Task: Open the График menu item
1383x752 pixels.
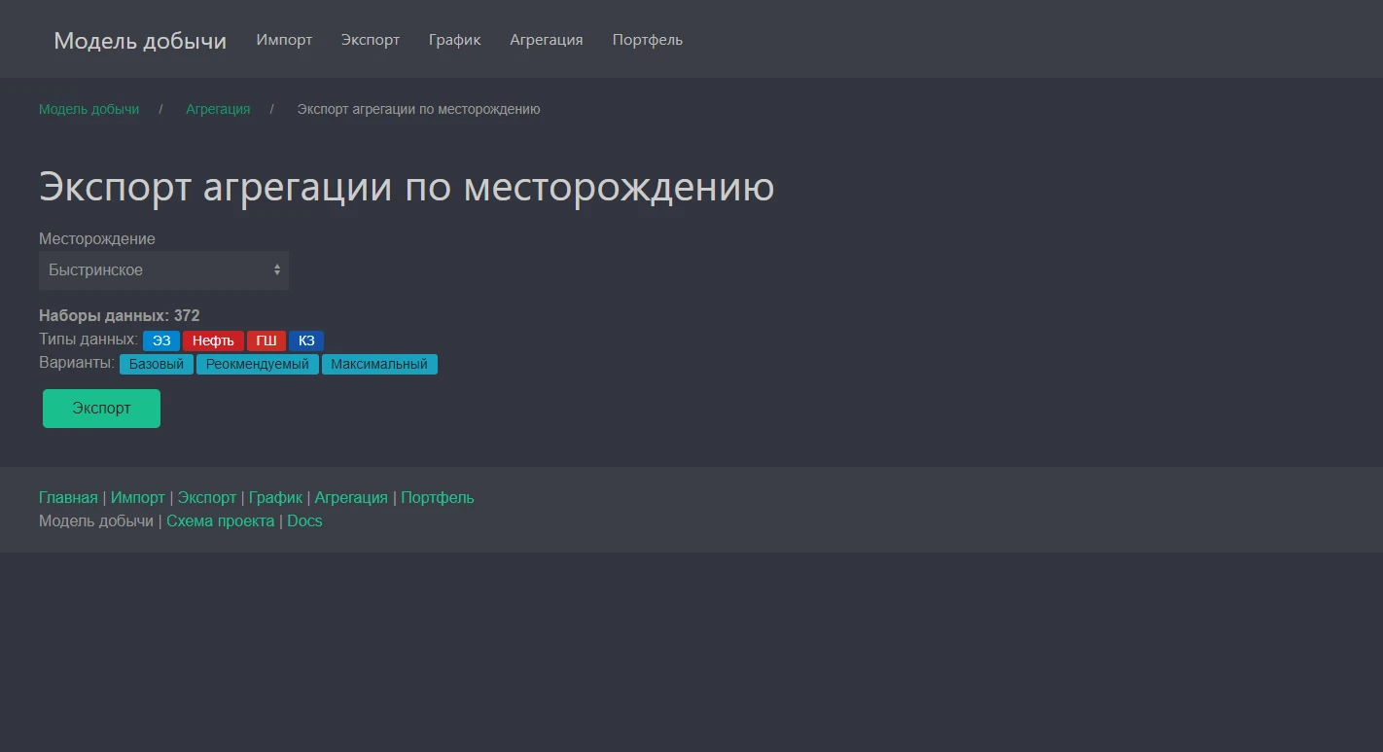Action: point(454,40)
